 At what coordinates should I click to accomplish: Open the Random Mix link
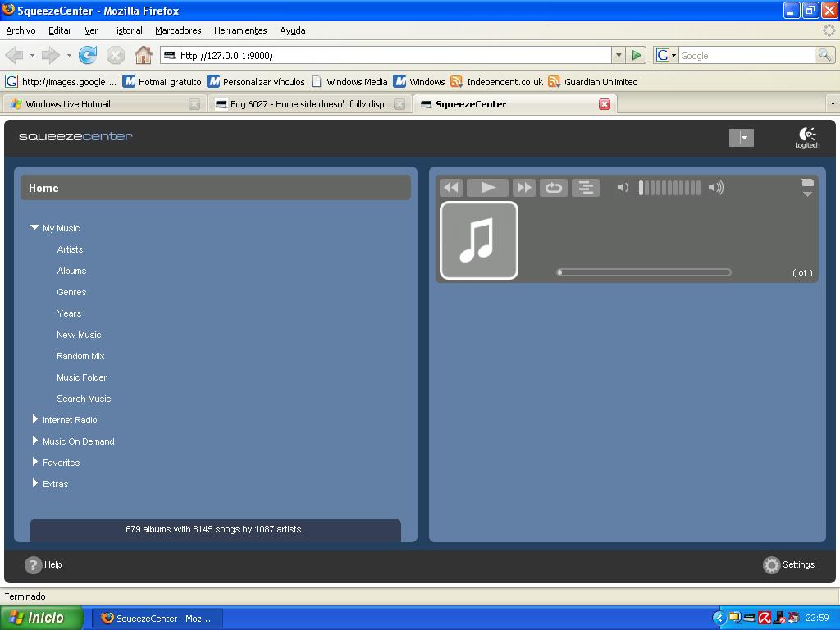(80, 356)
